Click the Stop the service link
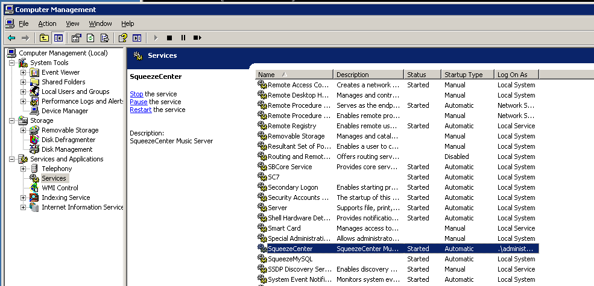The image size is (594, 286). (x=136, y=94)
